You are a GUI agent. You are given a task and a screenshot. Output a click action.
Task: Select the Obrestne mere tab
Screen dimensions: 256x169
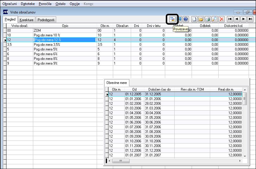point(117,83)
